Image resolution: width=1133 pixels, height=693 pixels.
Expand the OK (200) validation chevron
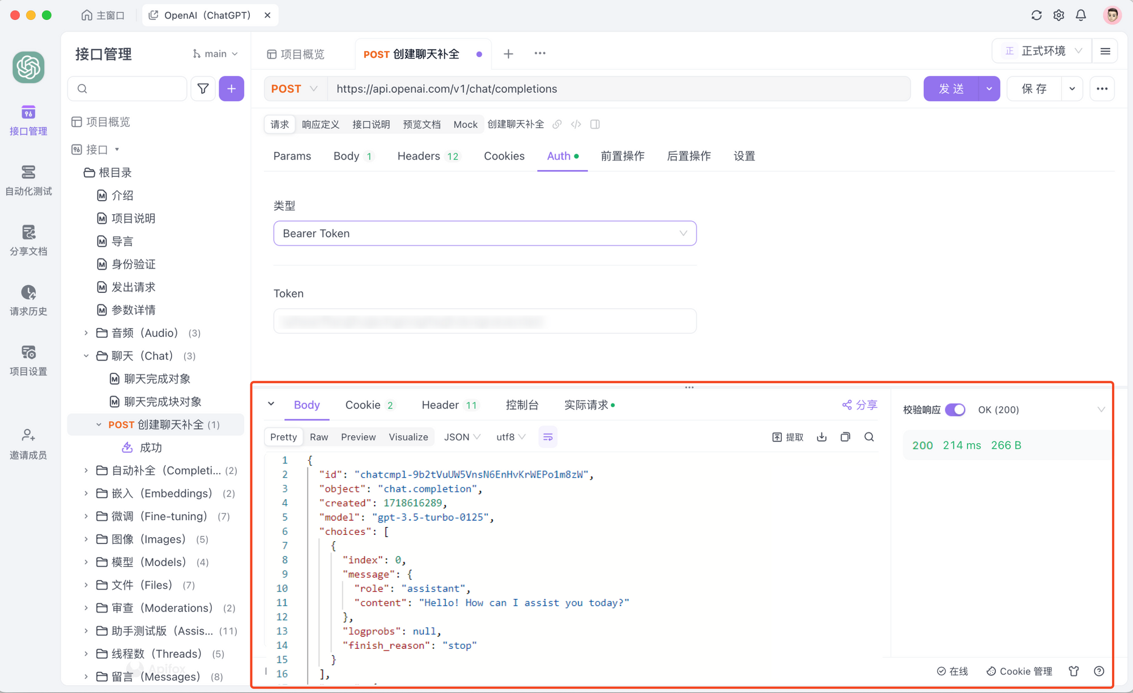point(1101,410)
